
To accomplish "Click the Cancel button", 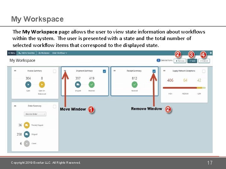I will pyautogui.click(x=204, y=61).
